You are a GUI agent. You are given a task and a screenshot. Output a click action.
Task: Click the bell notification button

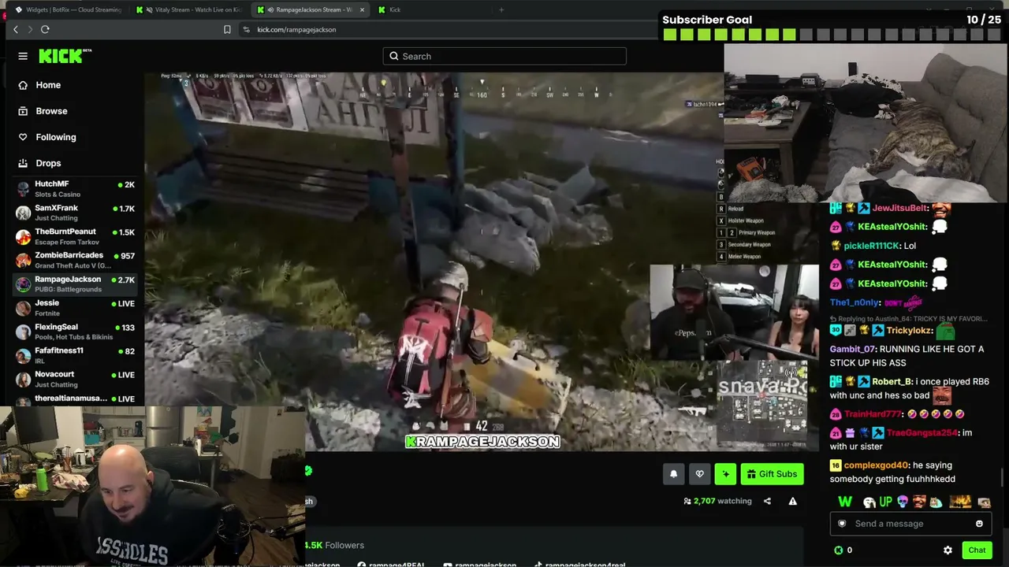pos(673,473)
